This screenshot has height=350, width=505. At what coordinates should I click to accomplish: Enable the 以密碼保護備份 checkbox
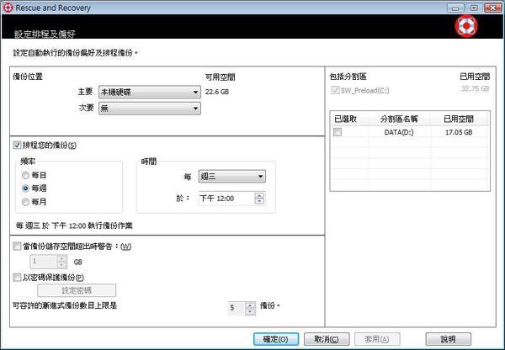[x=17, y=278]
